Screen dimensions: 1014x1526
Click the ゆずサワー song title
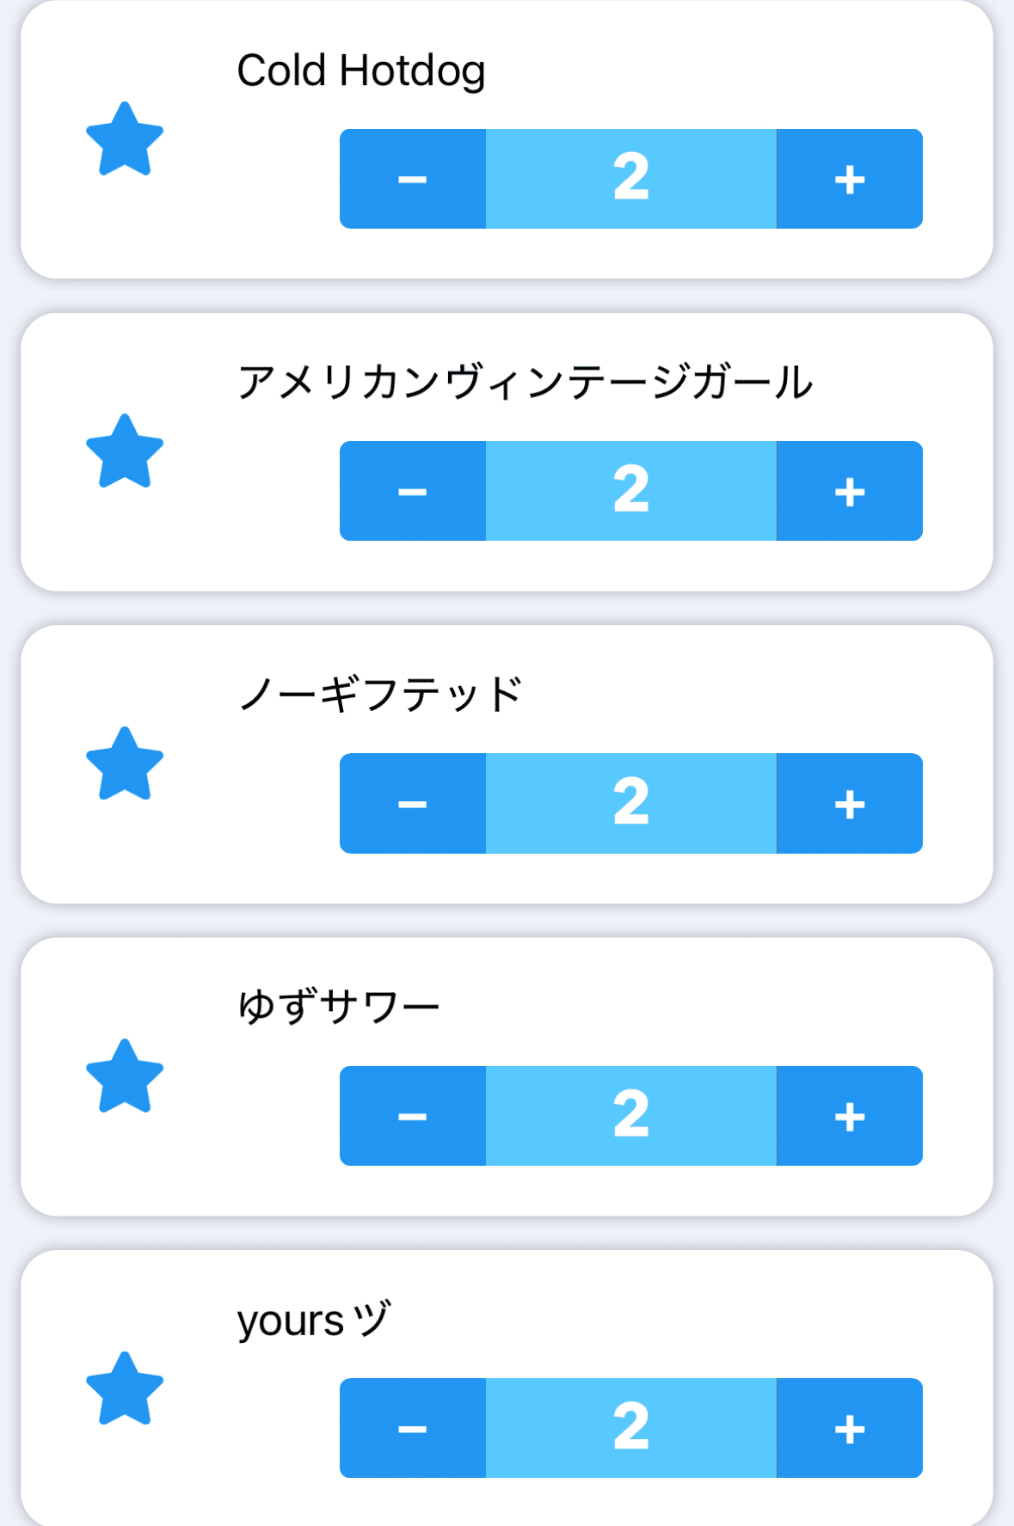338,1007
